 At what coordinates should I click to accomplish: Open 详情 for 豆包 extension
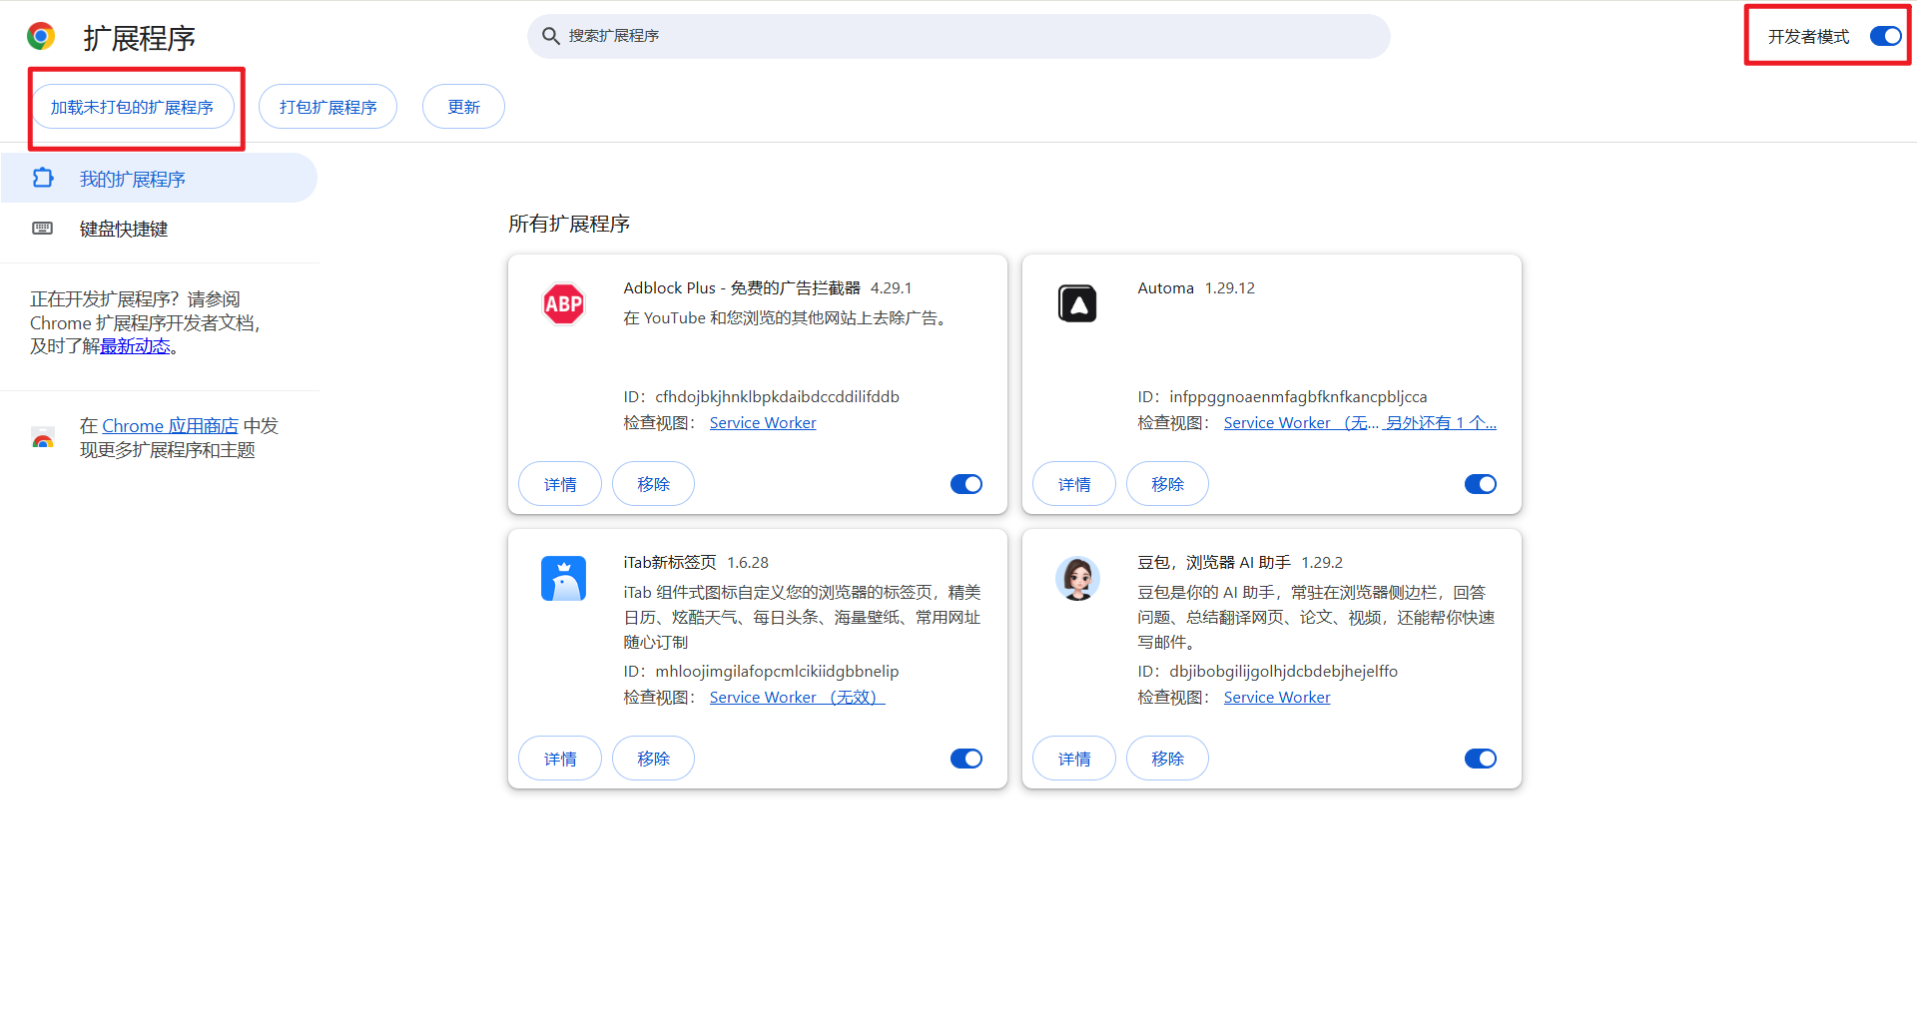[x=1074, y=759]
